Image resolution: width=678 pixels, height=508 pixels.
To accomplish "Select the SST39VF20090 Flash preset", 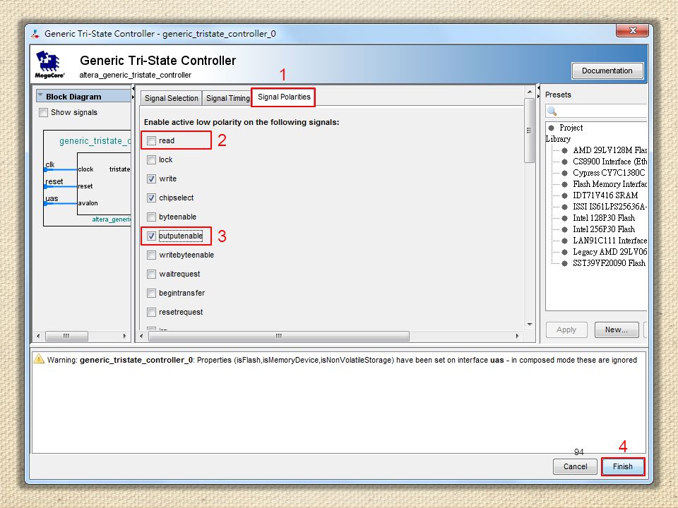I will (x=609, y=262).
